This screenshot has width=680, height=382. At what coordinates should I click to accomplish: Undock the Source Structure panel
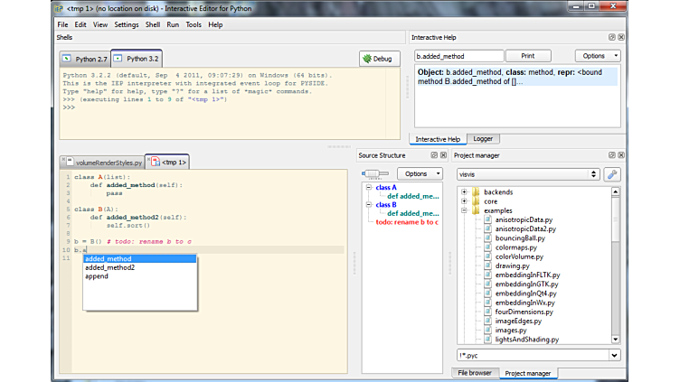point(436,155)
